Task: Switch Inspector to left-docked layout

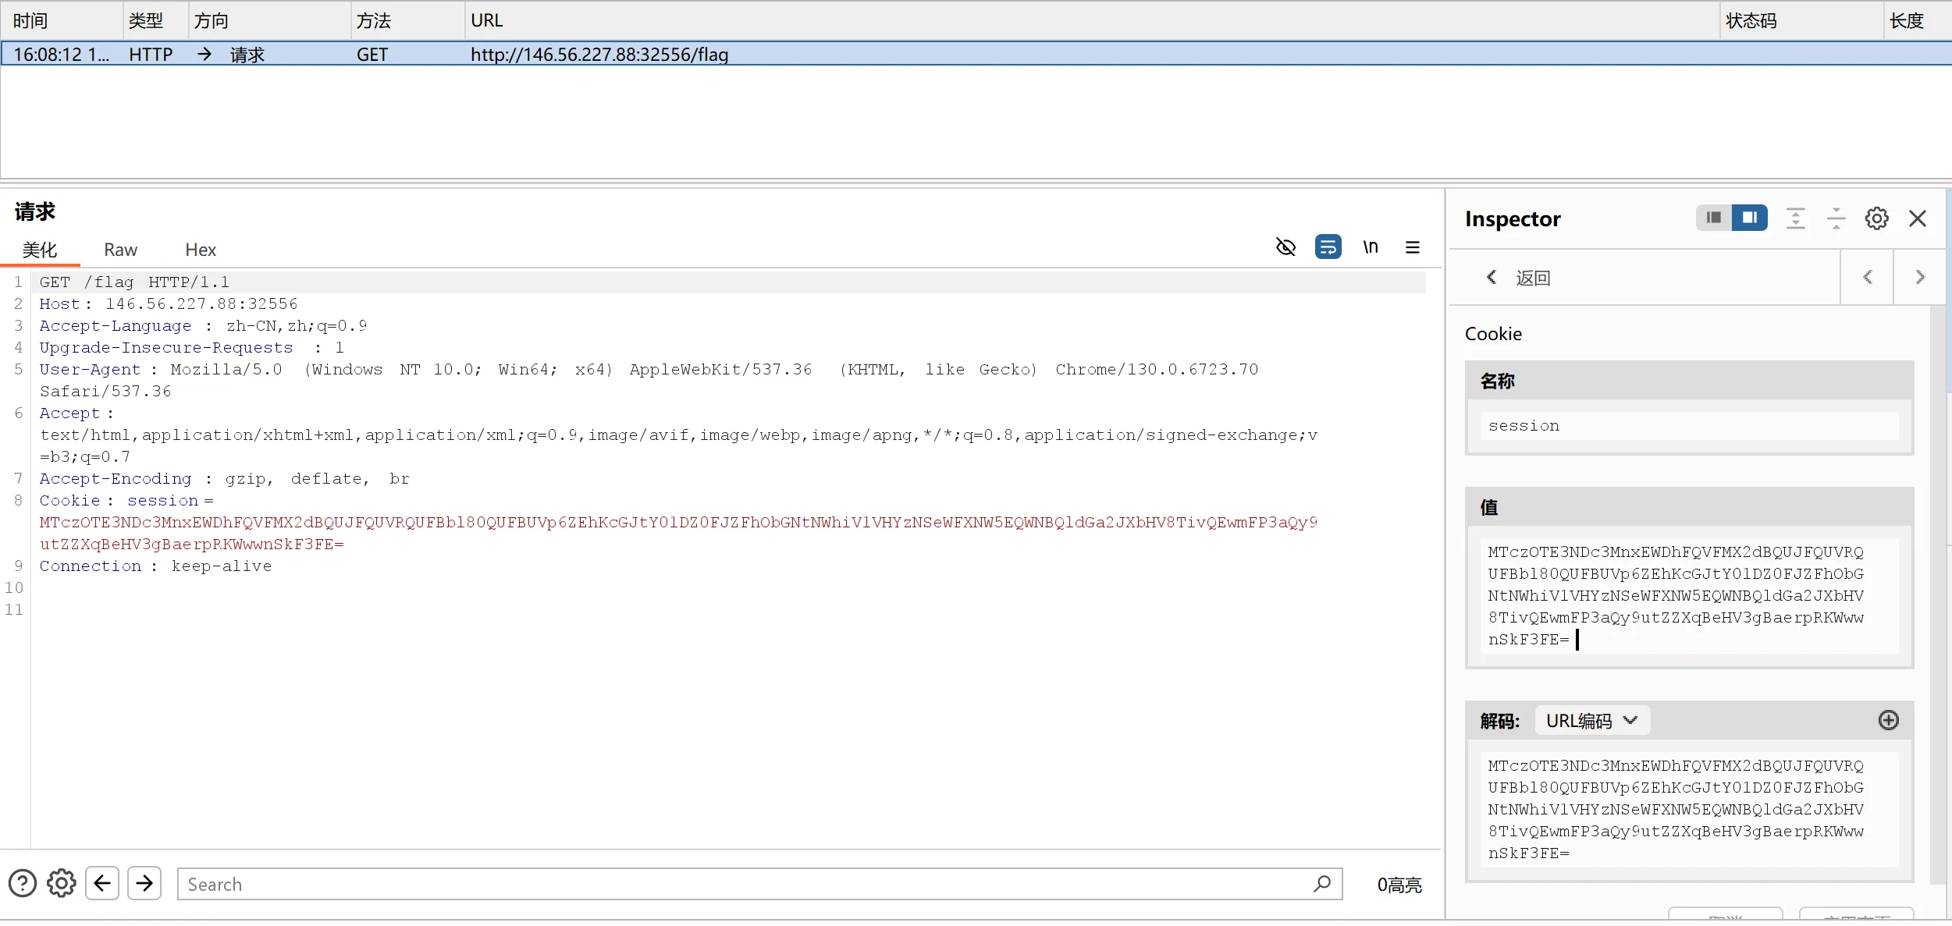Action: pos(1713,218)
